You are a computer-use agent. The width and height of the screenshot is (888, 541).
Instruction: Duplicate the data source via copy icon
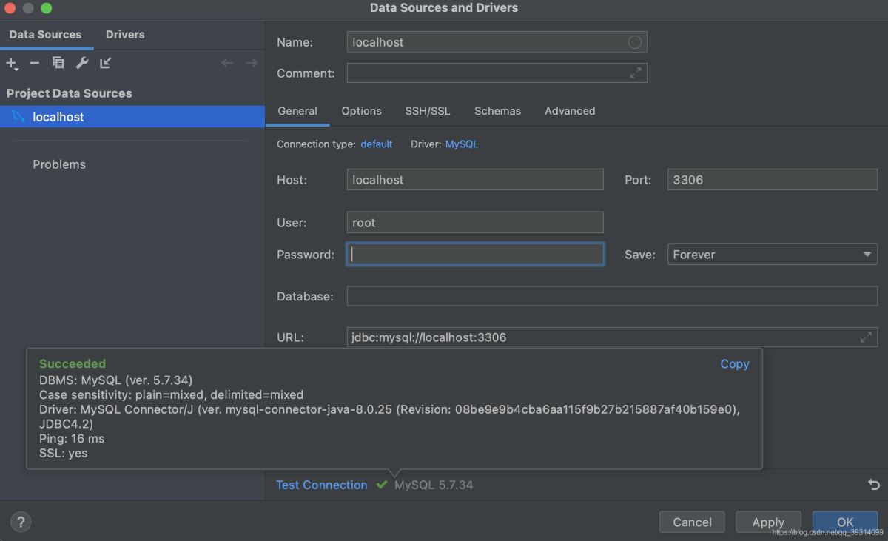[x=58, y=64]
